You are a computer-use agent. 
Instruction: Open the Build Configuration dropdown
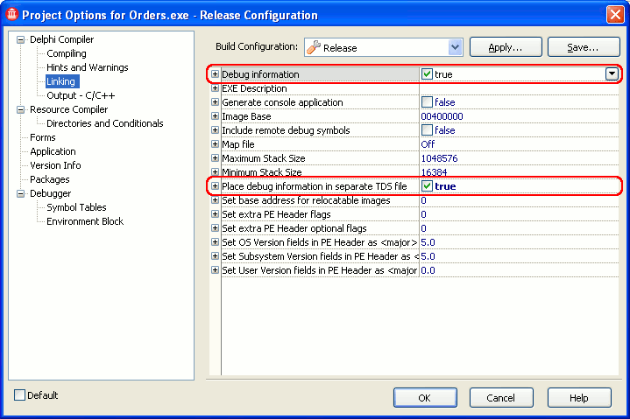tap(455, 47)
